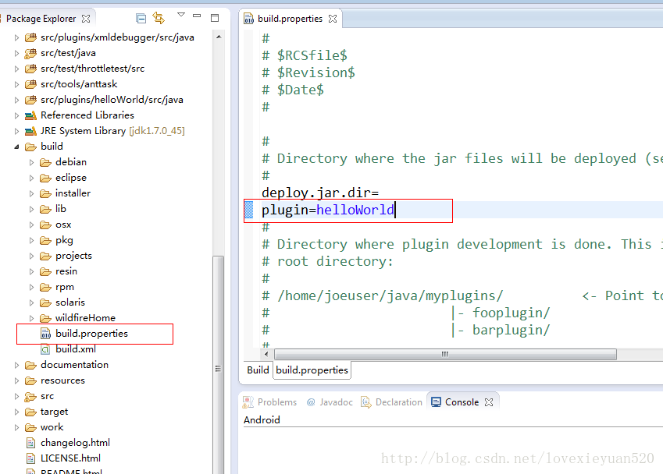Click the JRE System Library icon

pyautogui.click(x=30, y=131)
